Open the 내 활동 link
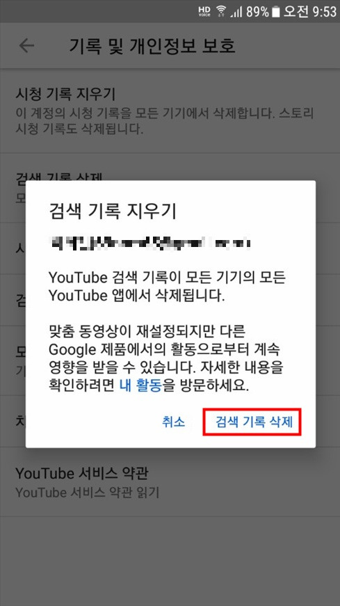Viewport: 340px width, 606px height. point(140,386)
